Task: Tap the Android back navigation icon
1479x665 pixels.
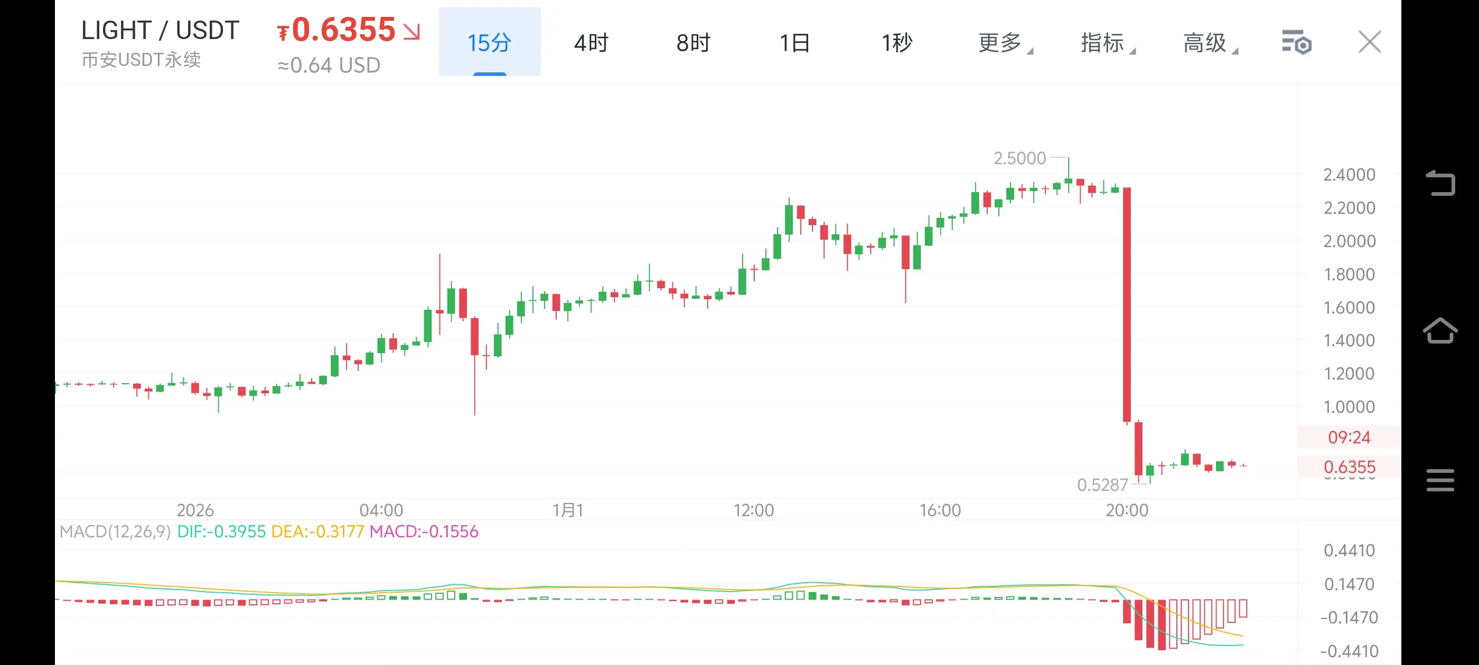Action: 1440,184
